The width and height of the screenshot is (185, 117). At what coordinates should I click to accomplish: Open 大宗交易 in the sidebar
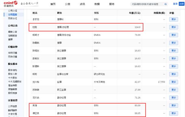pos(12,114)
